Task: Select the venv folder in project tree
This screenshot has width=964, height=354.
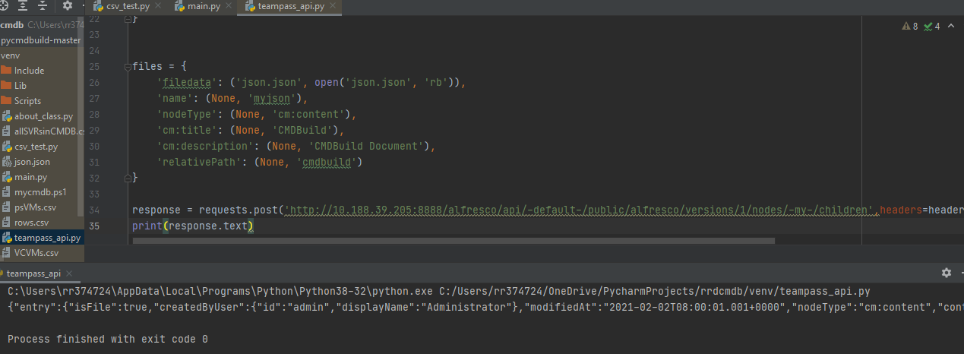Action: coord(41,55)
